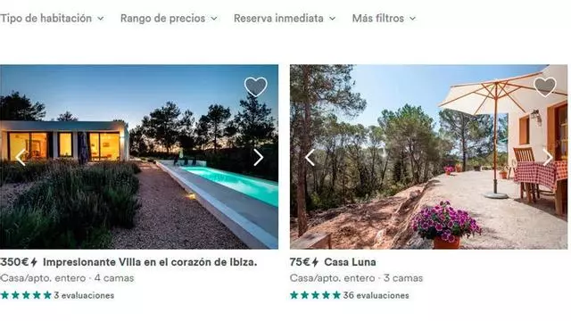Toggle the Casa Luna wishlist heart
This screenshot has height=321, width=571.
pyautogui.click(x=545, y=86)
